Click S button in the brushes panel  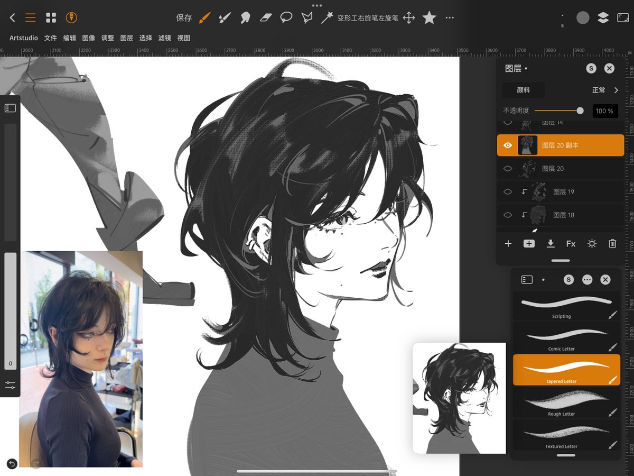coord(568,280)
